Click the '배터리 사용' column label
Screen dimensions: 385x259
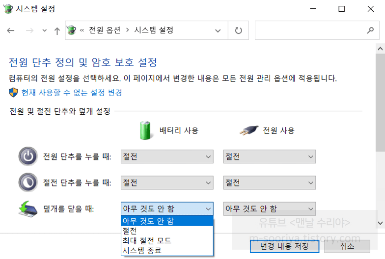tap(179, 130)
